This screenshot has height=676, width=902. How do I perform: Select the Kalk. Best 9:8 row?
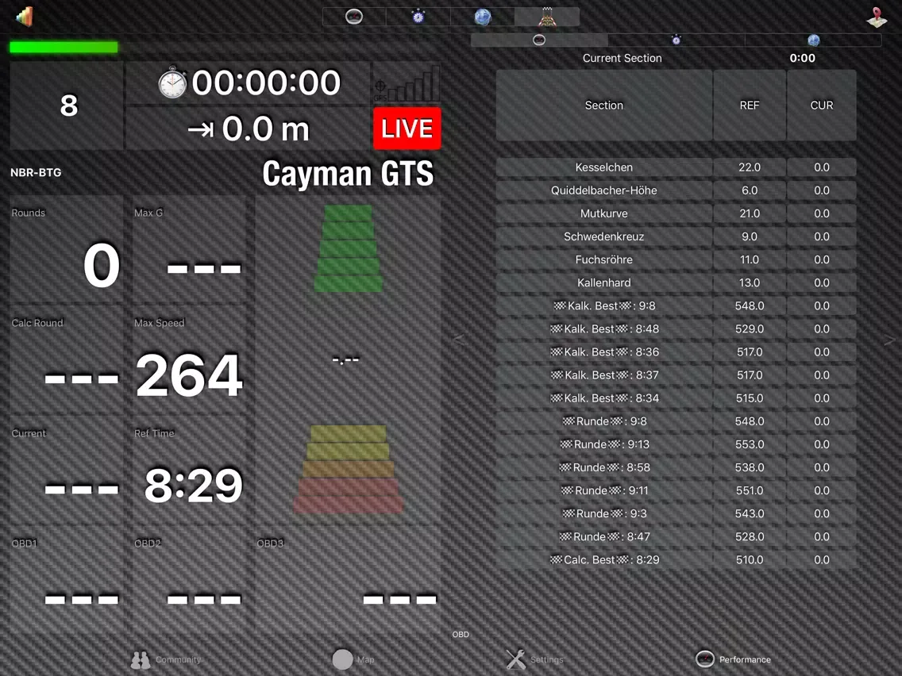coord(676,305)
